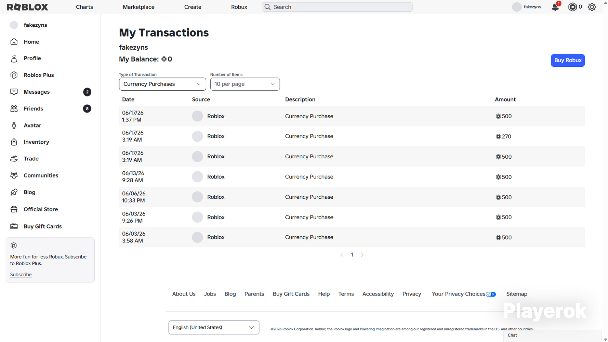This screenshot has width=608, height=342.
Task: Click the Blog pen icon
Action: [14, 192]
